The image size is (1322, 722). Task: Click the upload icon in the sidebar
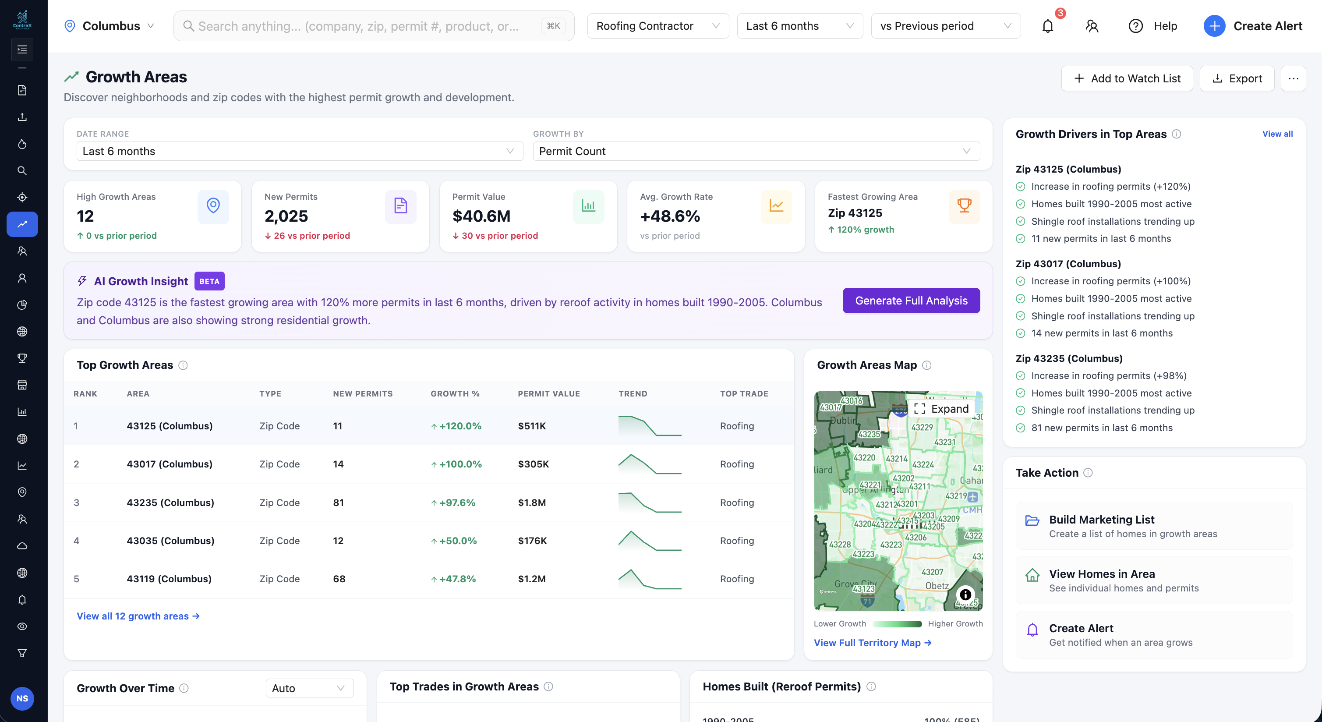pyautogui.click(x=22, y=117)
